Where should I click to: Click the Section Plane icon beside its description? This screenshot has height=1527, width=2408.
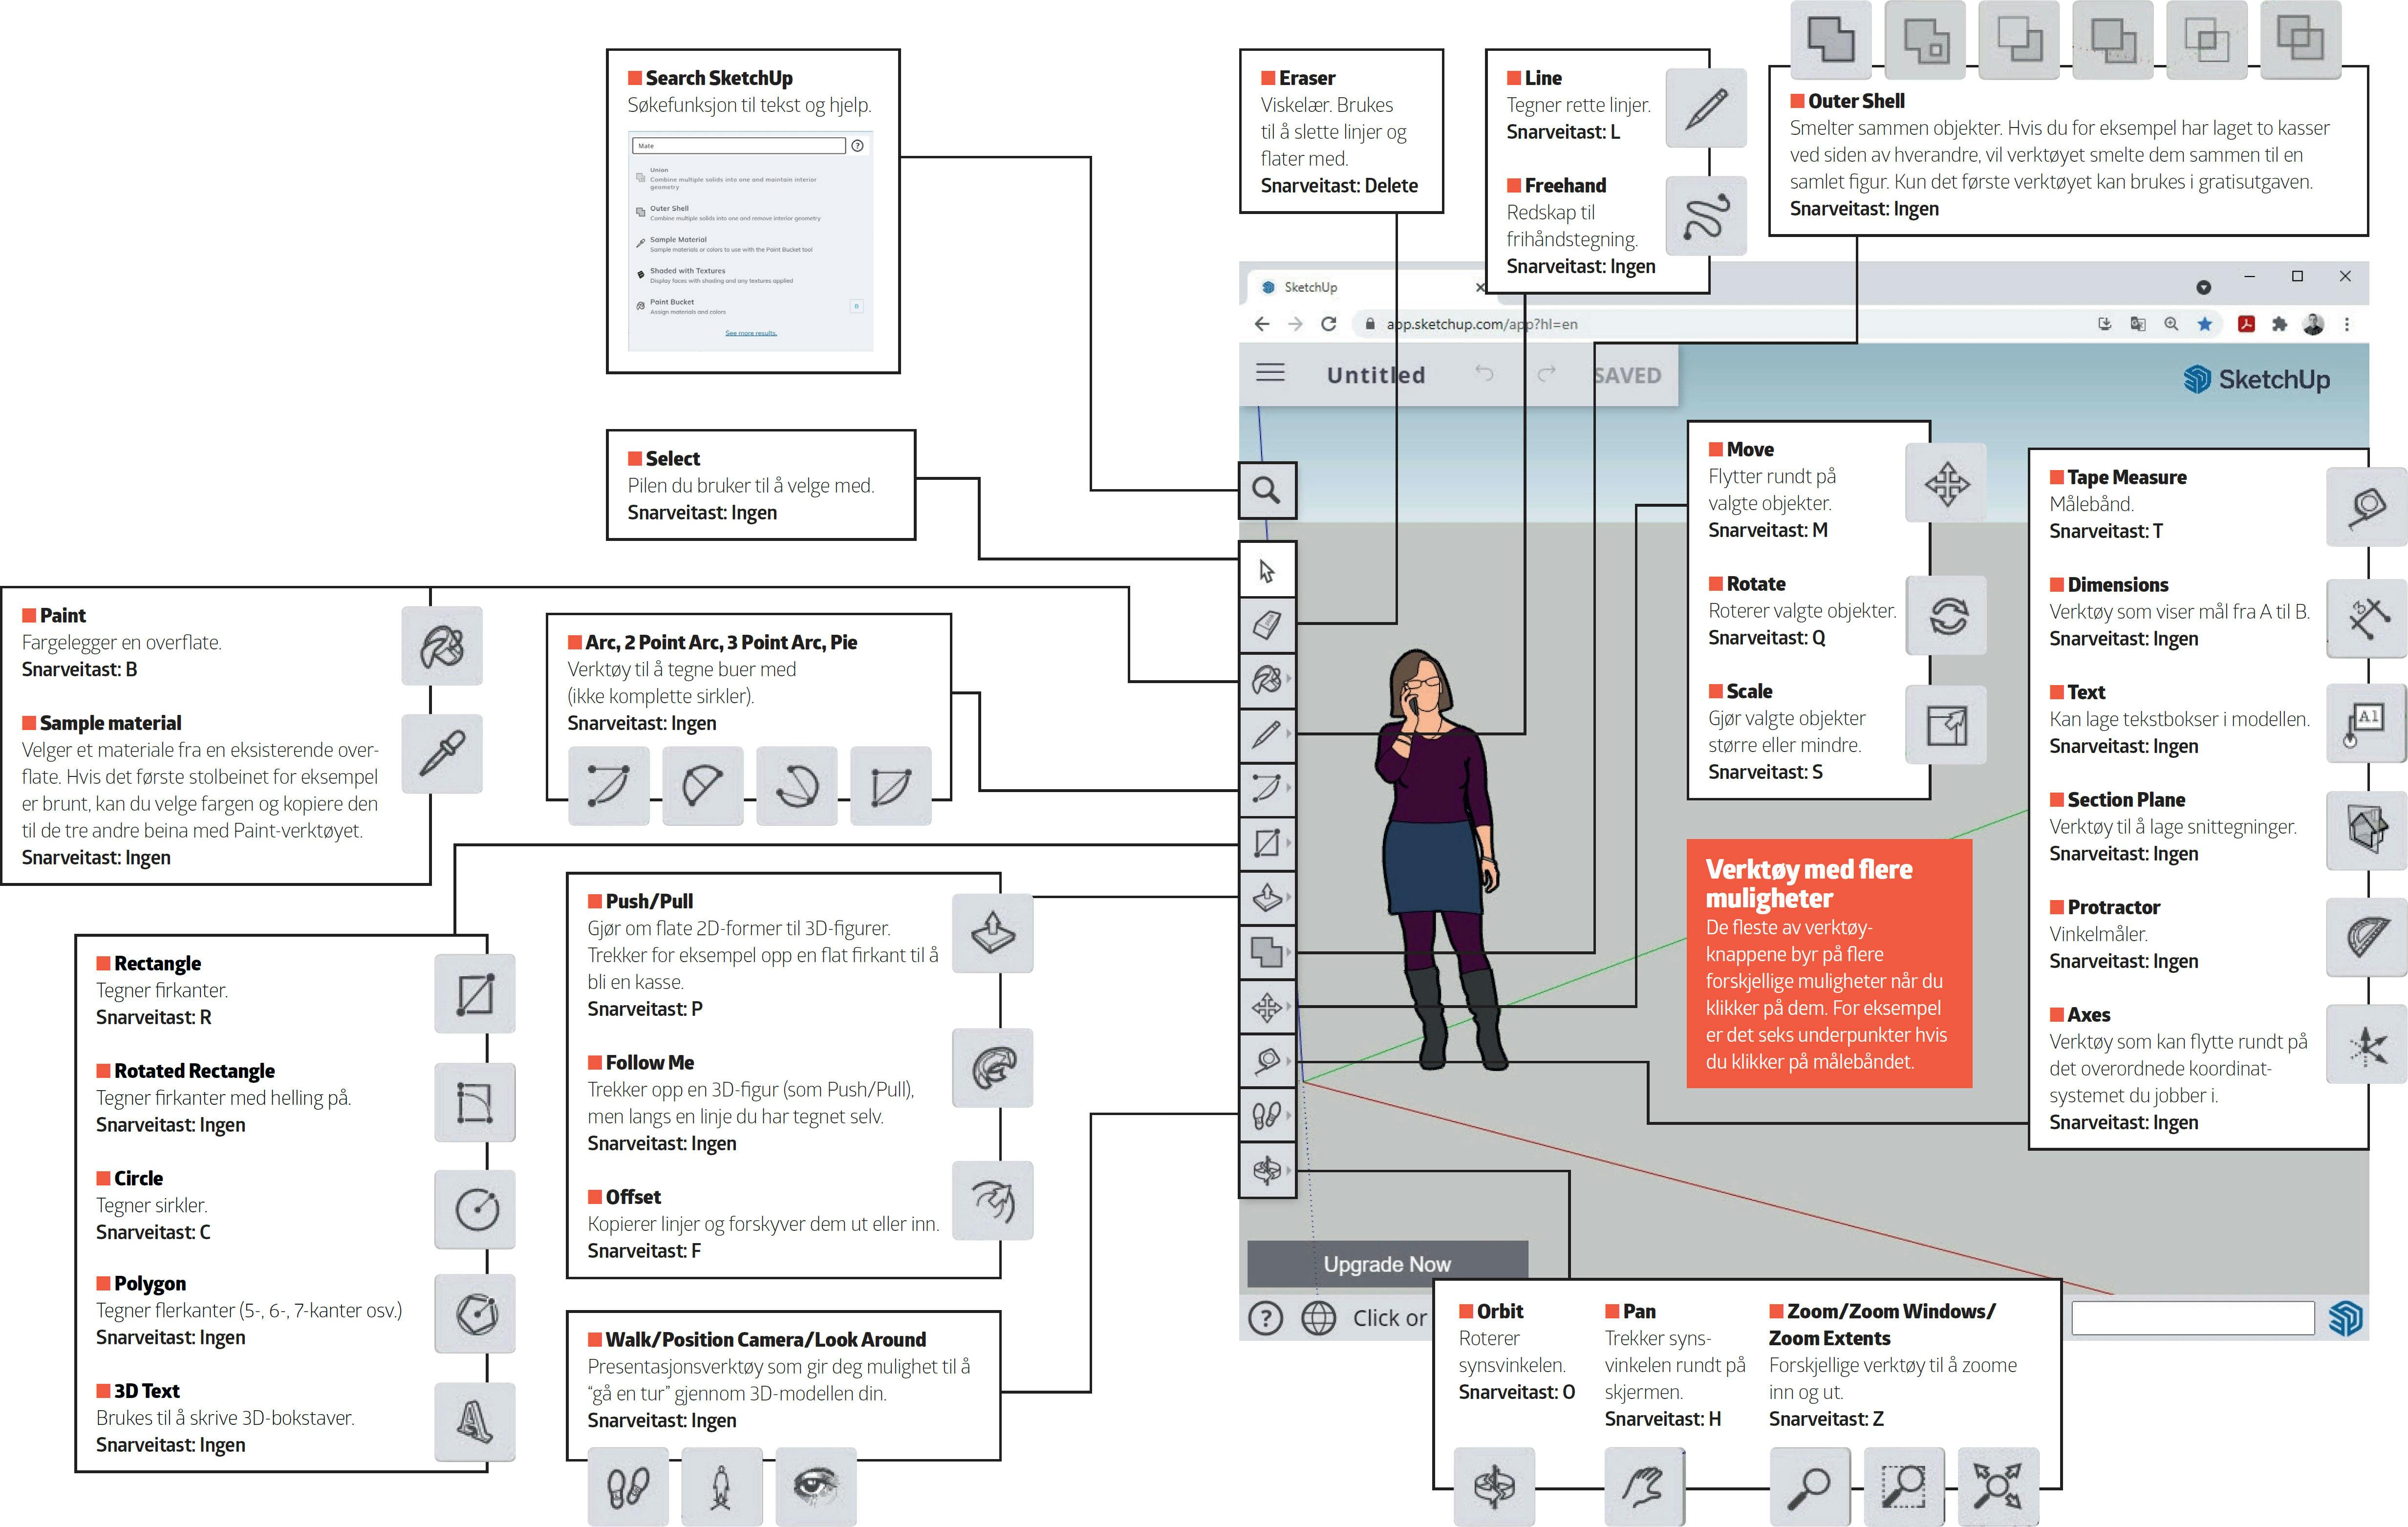(x=2367, y=830)
